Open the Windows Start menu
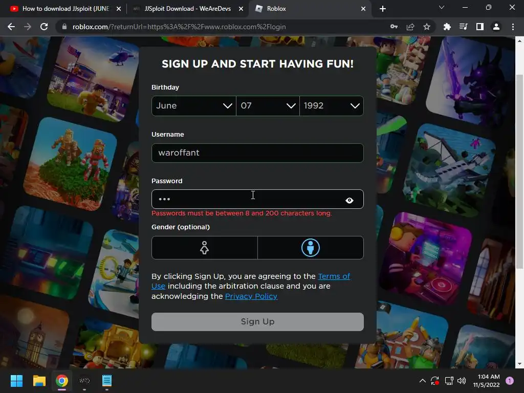The height and width of the screenshot is (393, 524). tap(16, 381)
